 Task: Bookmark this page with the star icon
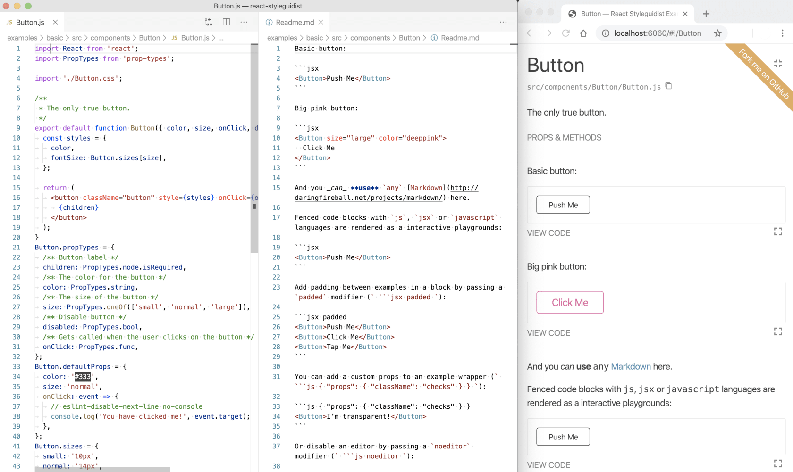coord(717,33)
